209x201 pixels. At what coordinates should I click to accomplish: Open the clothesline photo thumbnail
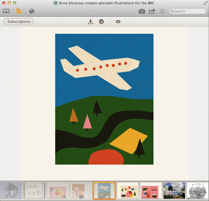tap(174, 191)
